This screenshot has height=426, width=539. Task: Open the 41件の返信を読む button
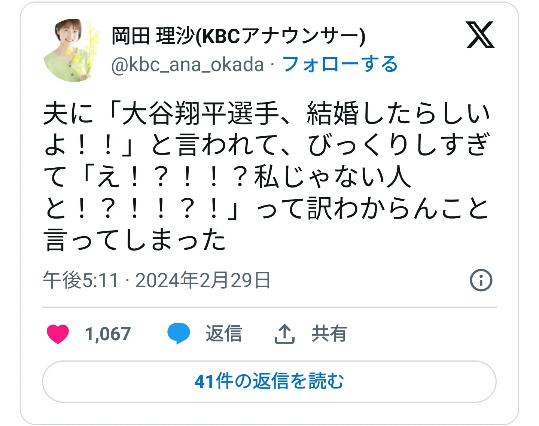click(x=269, y=382)
